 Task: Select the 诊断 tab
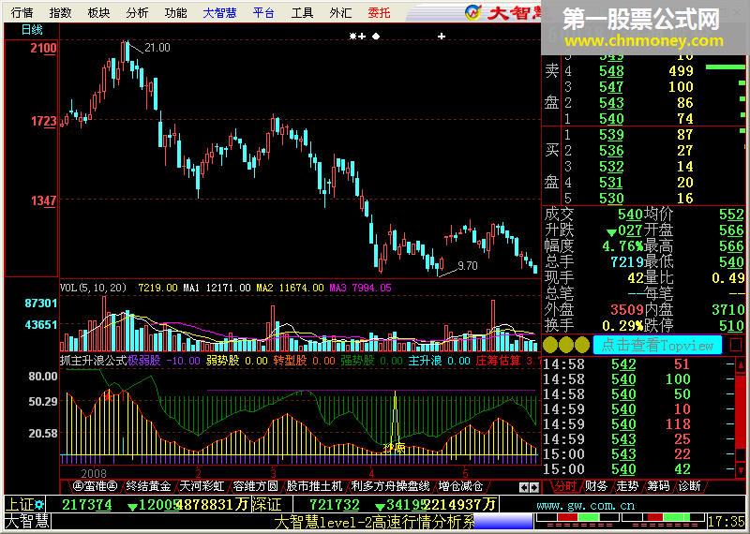click(x=690, y=486)
